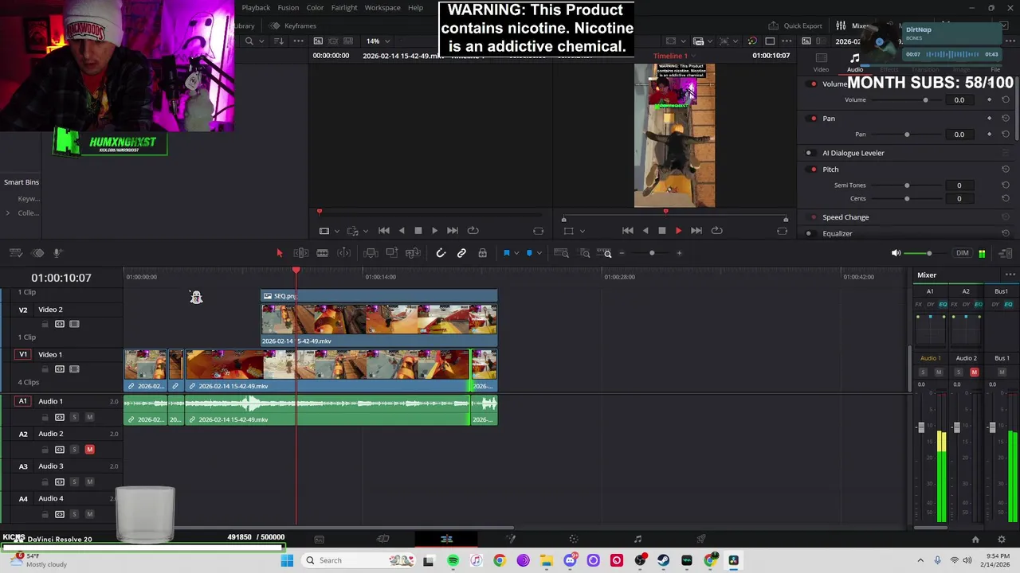This screenshot has width=1020, height=573.
Task: Click the Replace Clip tool icon
Action: click(x=413, y=253)
